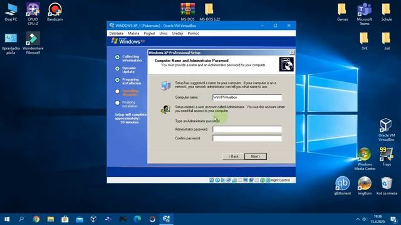Screen dimensions: 401x225
Task: Select the Games folder on desktop
Action: 342,12
